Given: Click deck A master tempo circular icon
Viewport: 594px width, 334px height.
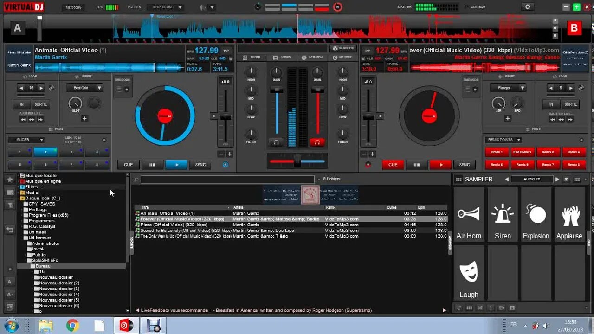Looking at the screenshot, I should pyautogui.click(x=226, y=164).
